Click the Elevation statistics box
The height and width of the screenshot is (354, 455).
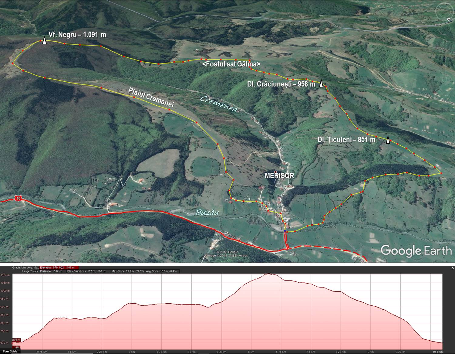point(59,268)
